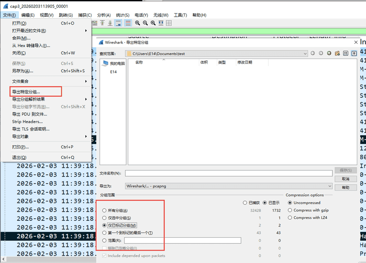This screenshot has height=263, width=366.
Task: Switch file dialog to icon view
Action: pyautogui.click(x=346, y=53)
